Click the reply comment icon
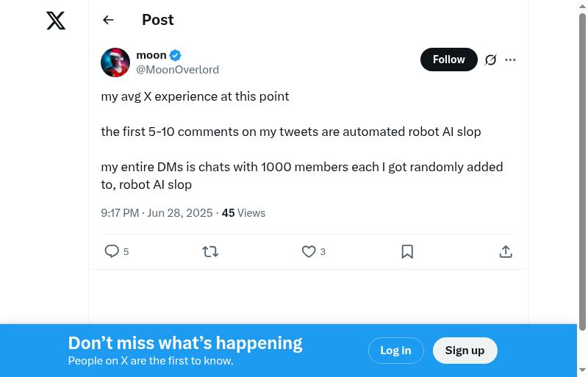This screenshot has width=588, height=377. 112,251
